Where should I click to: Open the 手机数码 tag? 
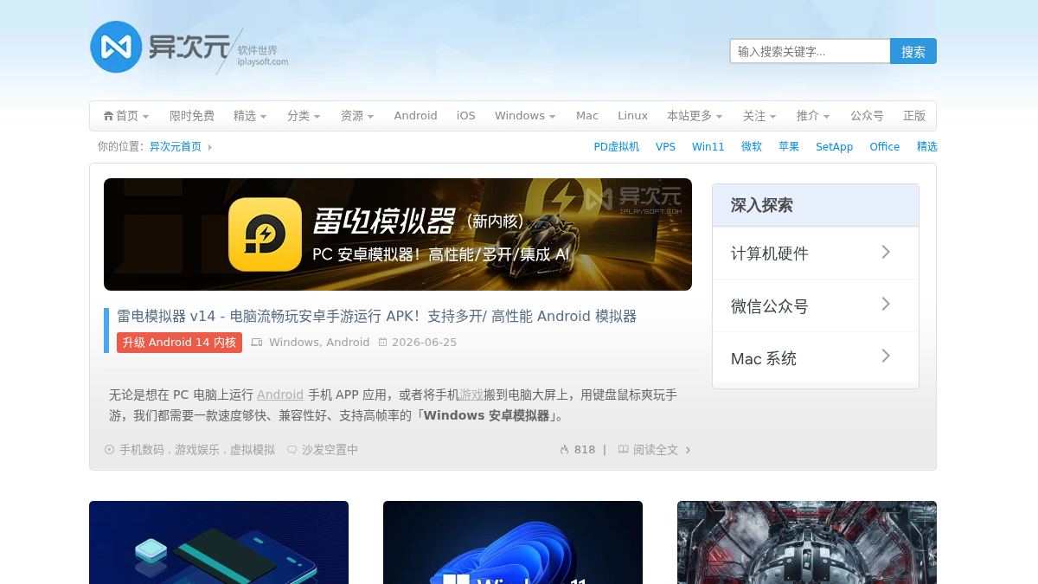tap(142, 450)
